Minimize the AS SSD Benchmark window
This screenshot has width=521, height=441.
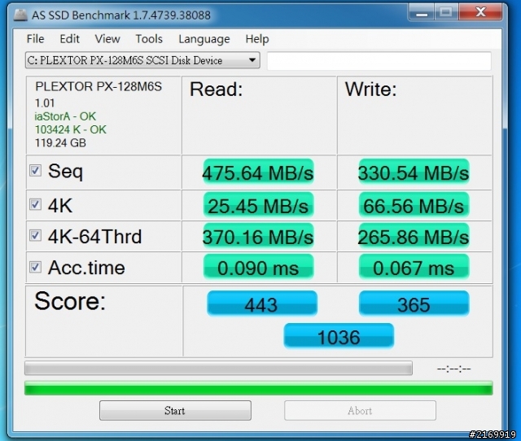(422, 13)
